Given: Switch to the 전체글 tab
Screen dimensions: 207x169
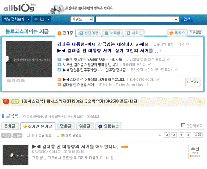Looking at the screenshot, I should pyautogui.click(x=10, y=126).
